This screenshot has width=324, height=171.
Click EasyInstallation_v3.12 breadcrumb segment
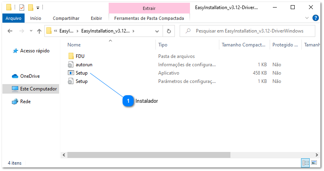click(x=105, y=31)
